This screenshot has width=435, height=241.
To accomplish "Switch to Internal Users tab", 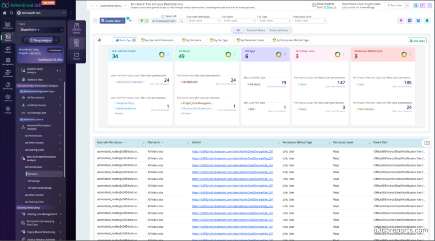I will tap(256, 30).
